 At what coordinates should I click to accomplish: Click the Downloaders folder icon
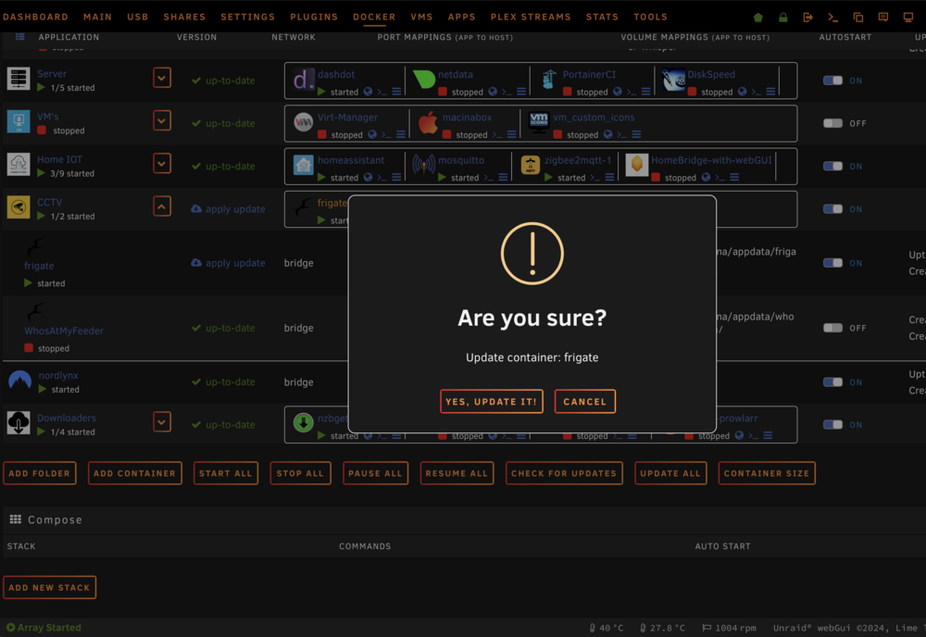tap(19, 422)
